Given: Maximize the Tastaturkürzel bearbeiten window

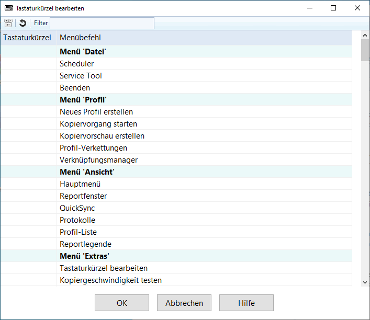Looking at the screenshot, I should (x=333, y=8).
